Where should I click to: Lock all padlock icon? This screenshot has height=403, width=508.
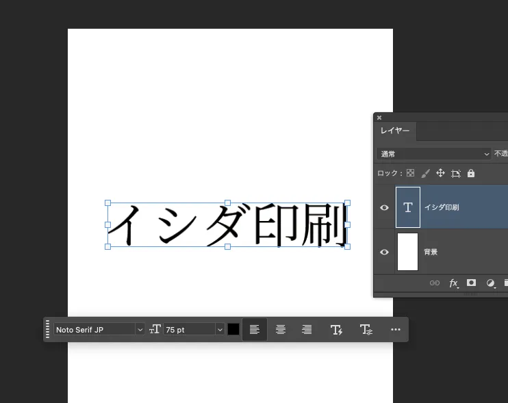471,174
